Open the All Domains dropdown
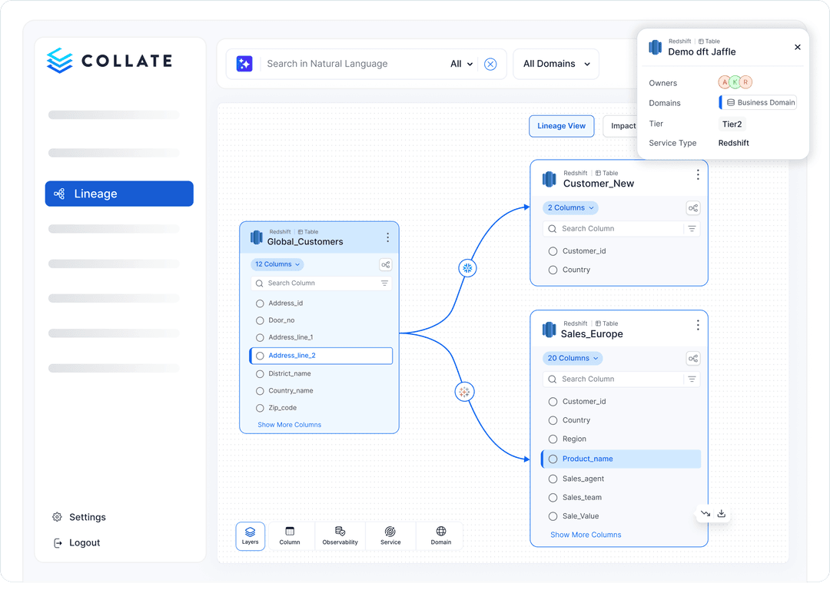The image size is (830, 590). [x=556, y=64]
